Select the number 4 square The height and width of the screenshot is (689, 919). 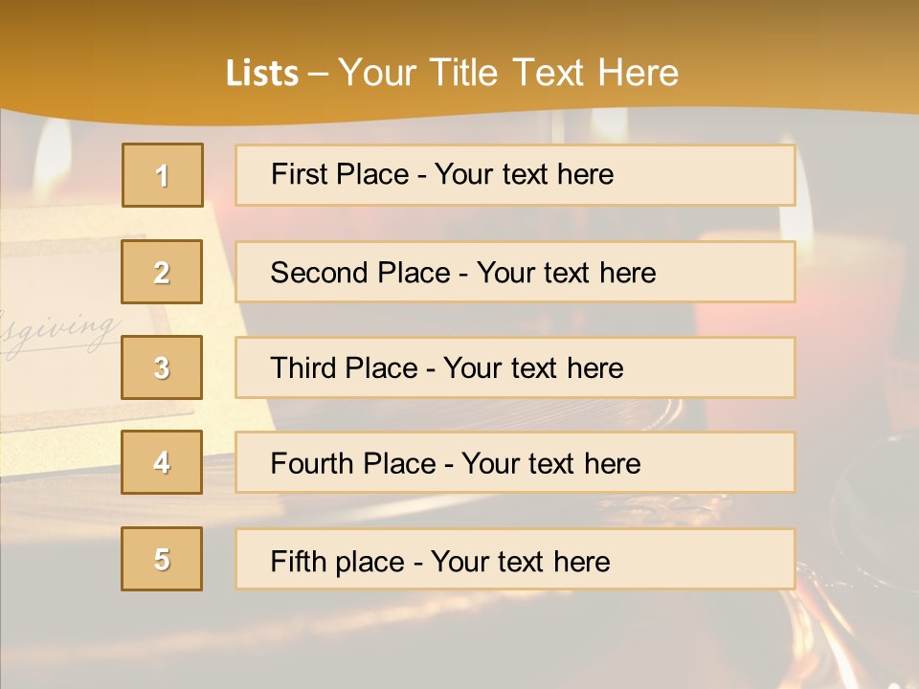pyautogui.click(x=162, y=462)
